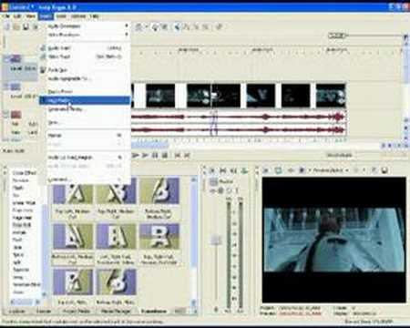Click the last video clip thumbnail on timeline

[331, 96]
